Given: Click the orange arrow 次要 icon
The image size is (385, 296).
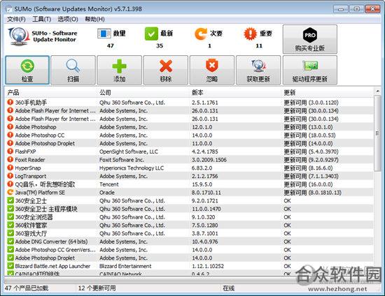Looking at the screenshot, I should [201, 34].
